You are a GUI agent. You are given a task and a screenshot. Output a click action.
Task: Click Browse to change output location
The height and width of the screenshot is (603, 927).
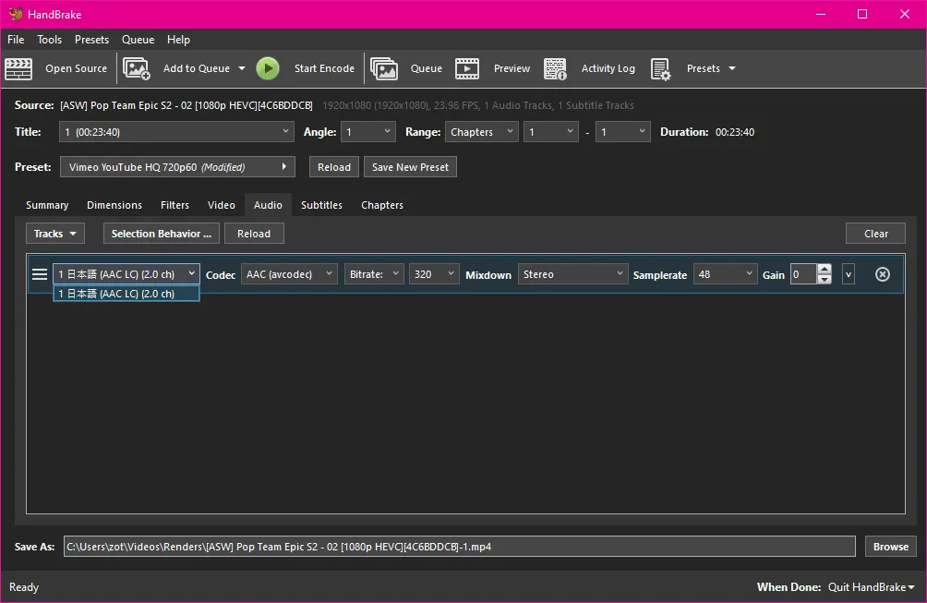click(889, 546)
